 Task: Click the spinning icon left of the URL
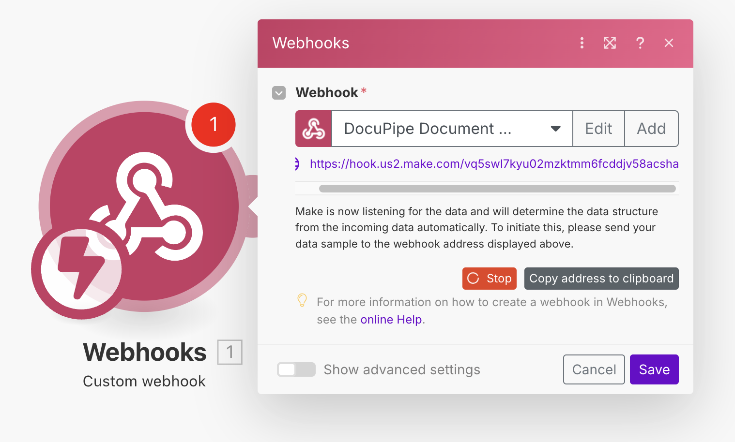pyautogui.click(x=297, y=164)
